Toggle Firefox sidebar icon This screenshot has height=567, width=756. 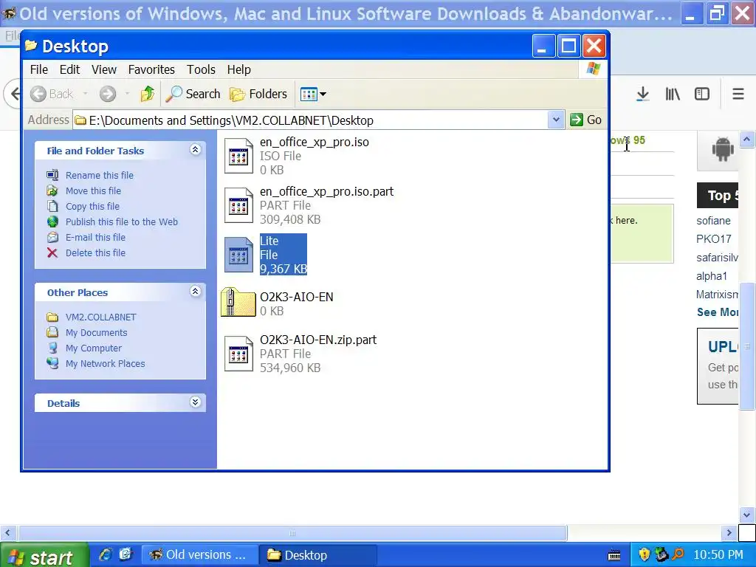tap(702, 94)
